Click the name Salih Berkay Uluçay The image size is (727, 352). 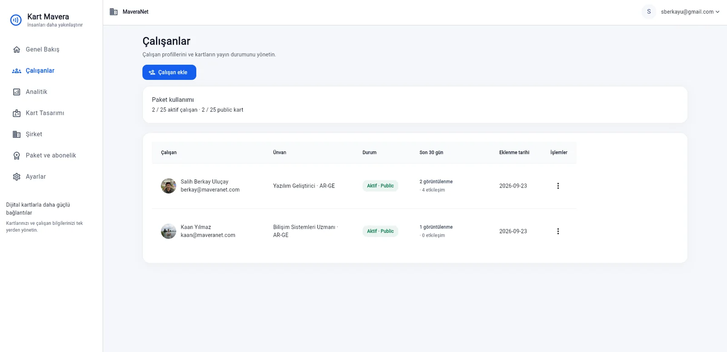[204, 182]
